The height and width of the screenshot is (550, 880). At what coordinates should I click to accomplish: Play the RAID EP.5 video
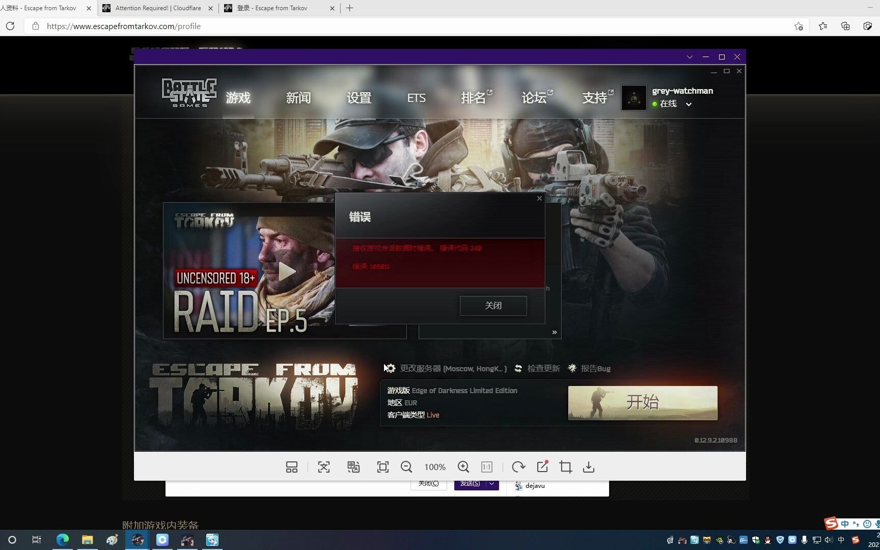(287, 271)
